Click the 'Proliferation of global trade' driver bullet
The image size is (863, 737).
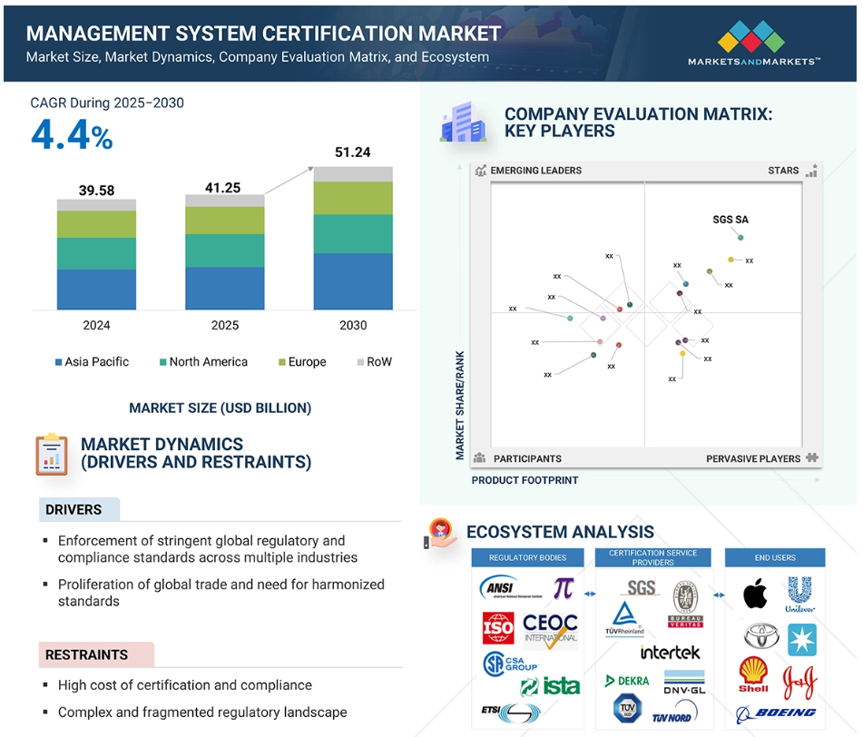tap(221, 593)
